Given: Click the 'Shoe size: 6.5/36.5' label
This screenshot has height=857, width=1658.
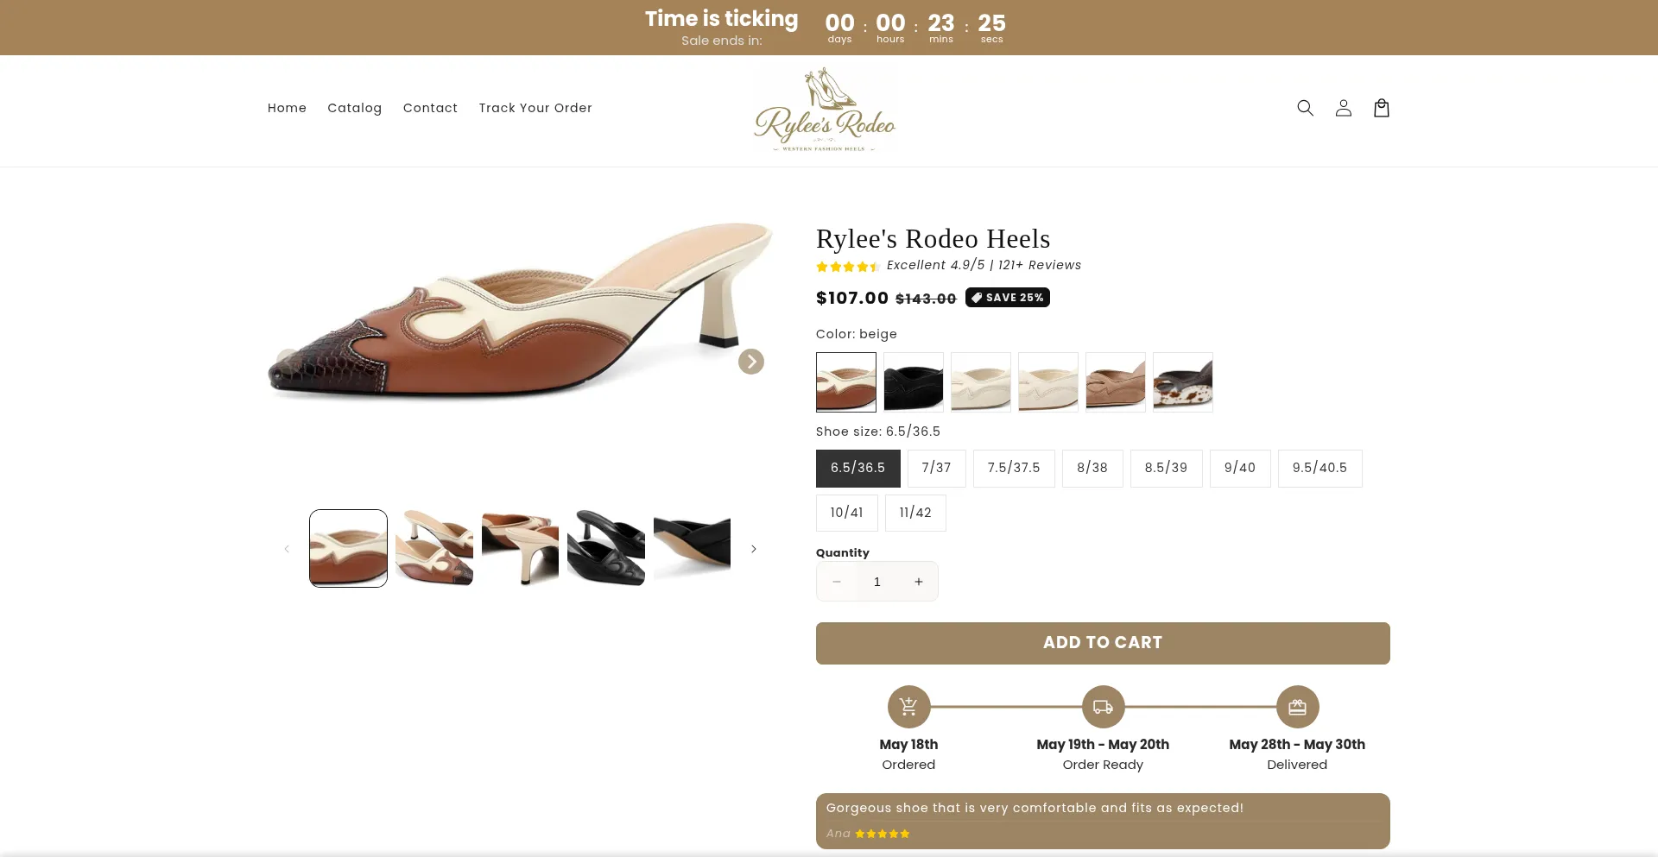Looking at the screenshot, I should click(x=878, y=432).
